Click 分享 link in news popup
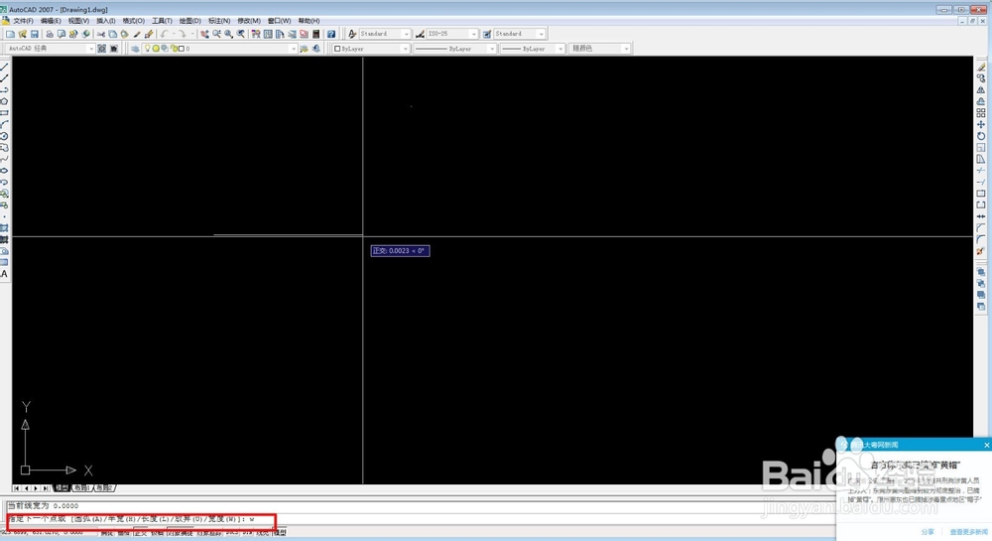 click(928, 532)
